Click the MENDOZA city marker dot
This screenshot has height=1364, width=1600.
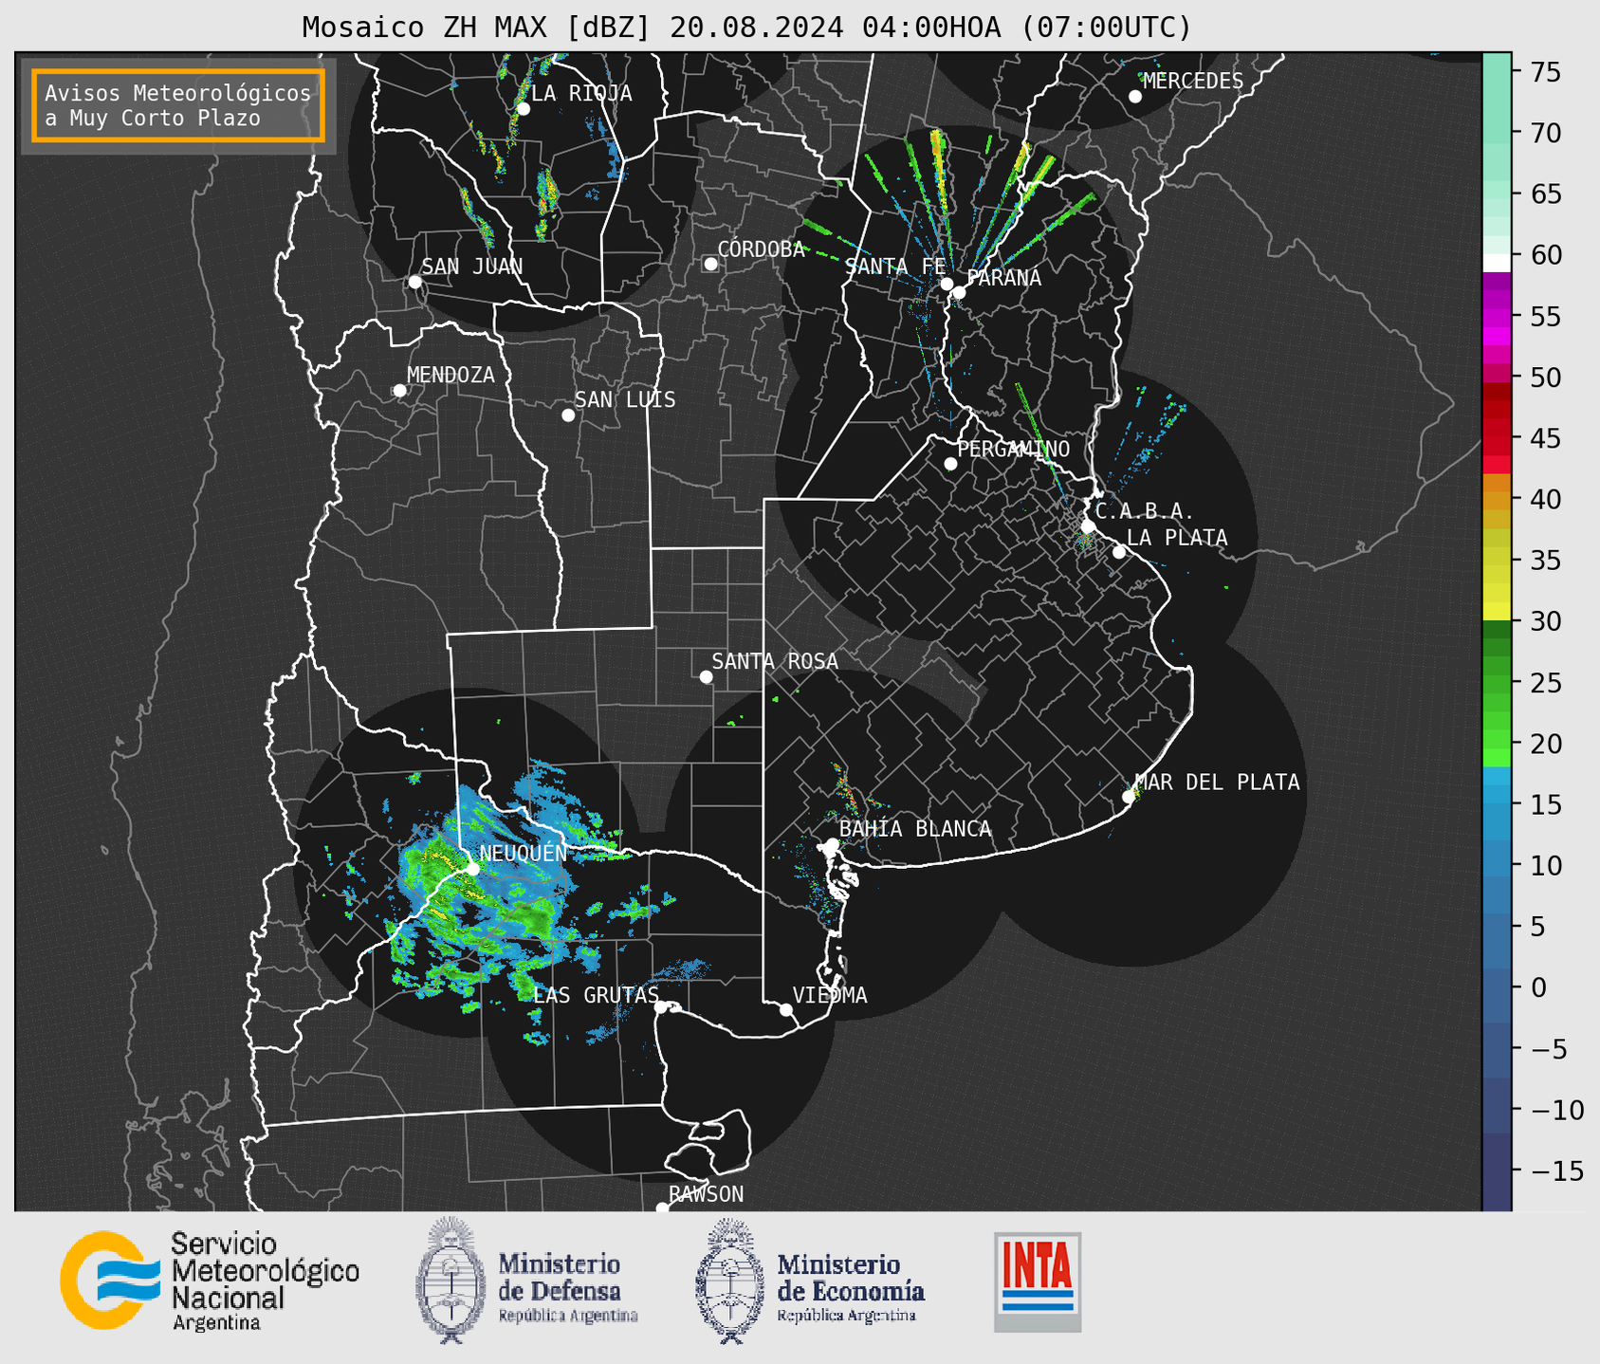(x=399, y=391)
